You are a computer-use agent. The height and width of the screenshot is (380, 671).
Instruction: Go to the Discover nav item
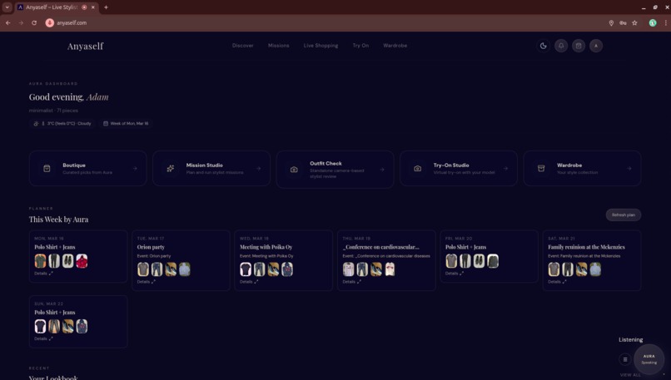point(242,46)
